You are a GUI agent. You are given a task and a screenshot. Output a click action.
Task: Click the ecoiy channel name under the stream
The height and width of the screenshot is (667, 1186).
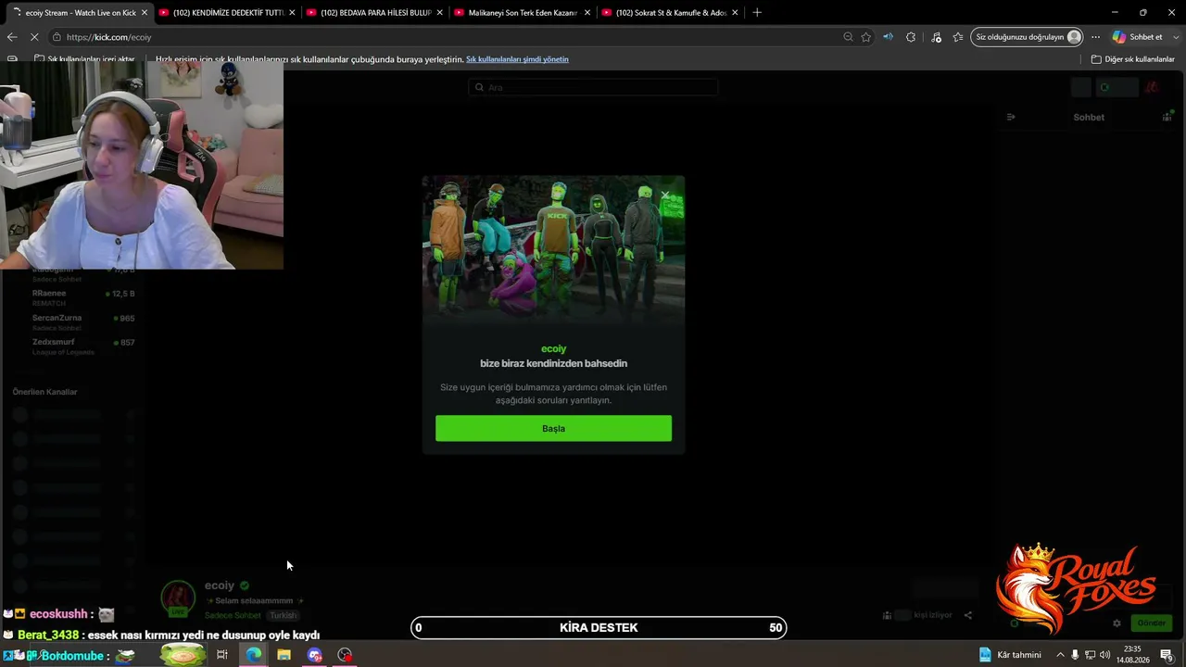pyautogui.click(x=220, y=585)
